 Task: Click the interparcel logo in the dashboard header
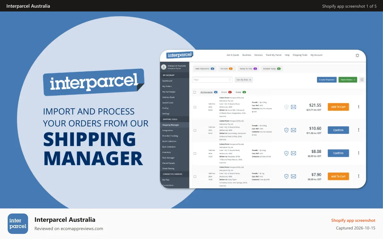180,55
